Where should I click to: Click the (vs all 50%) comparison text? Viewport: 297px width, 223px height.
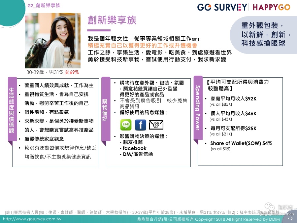pos(221,149)
